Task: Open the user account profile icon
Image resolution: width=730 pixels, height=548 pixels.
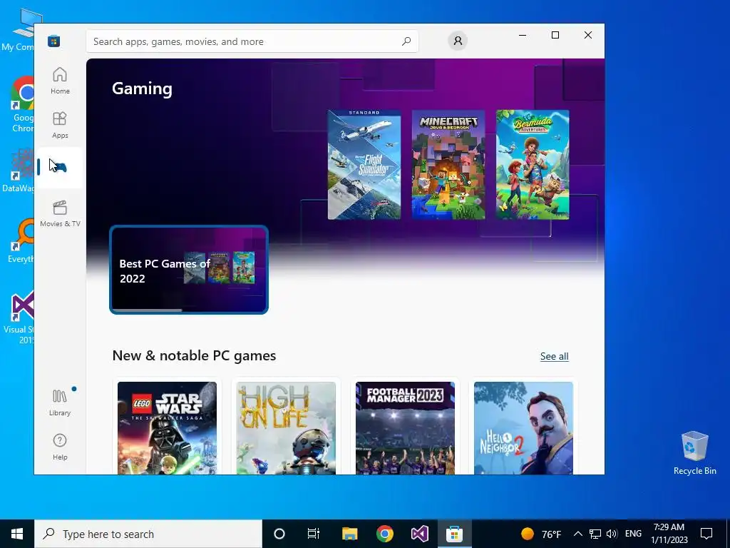Action: [458, 41]
